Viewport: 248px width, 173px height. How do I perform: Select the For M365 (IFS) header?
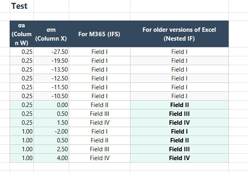pyautogui.click(x=100, y=34)
